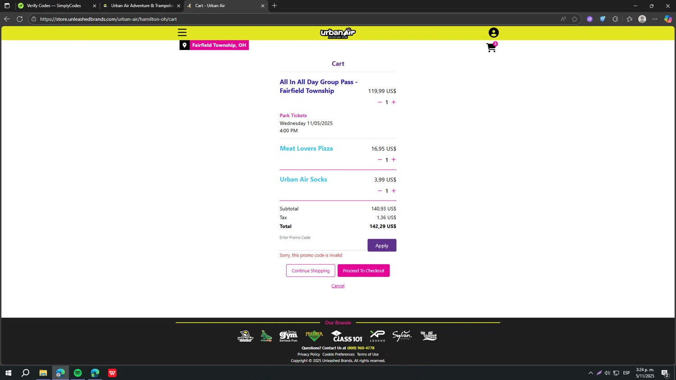
Task: Decrease Urban Air Socks quantity
Action: coord(380,191)
